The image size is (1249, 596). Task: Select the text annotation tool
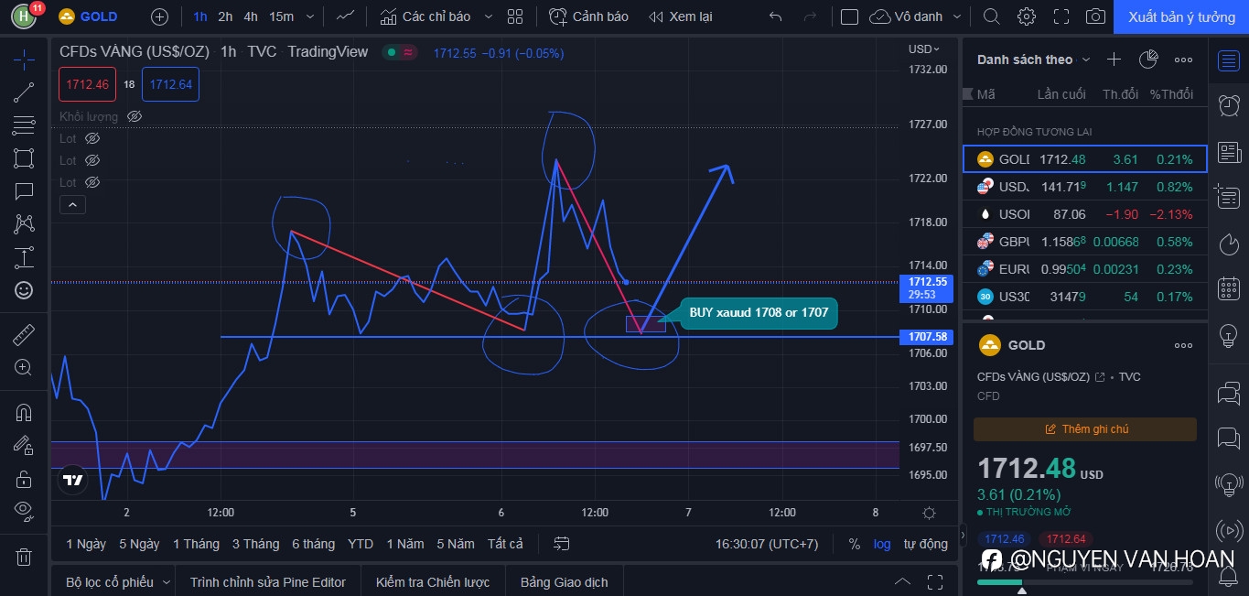point(24,191)
